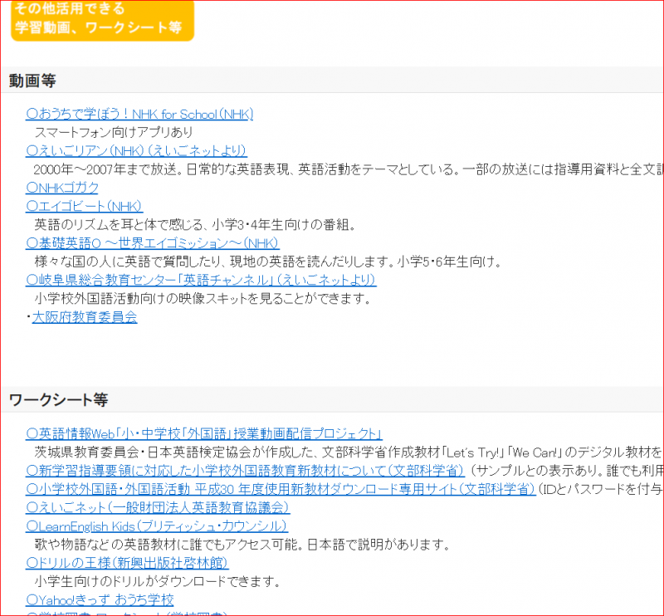Visit the 基礎英語0 世界エイゴミッション link

point(153,242)
